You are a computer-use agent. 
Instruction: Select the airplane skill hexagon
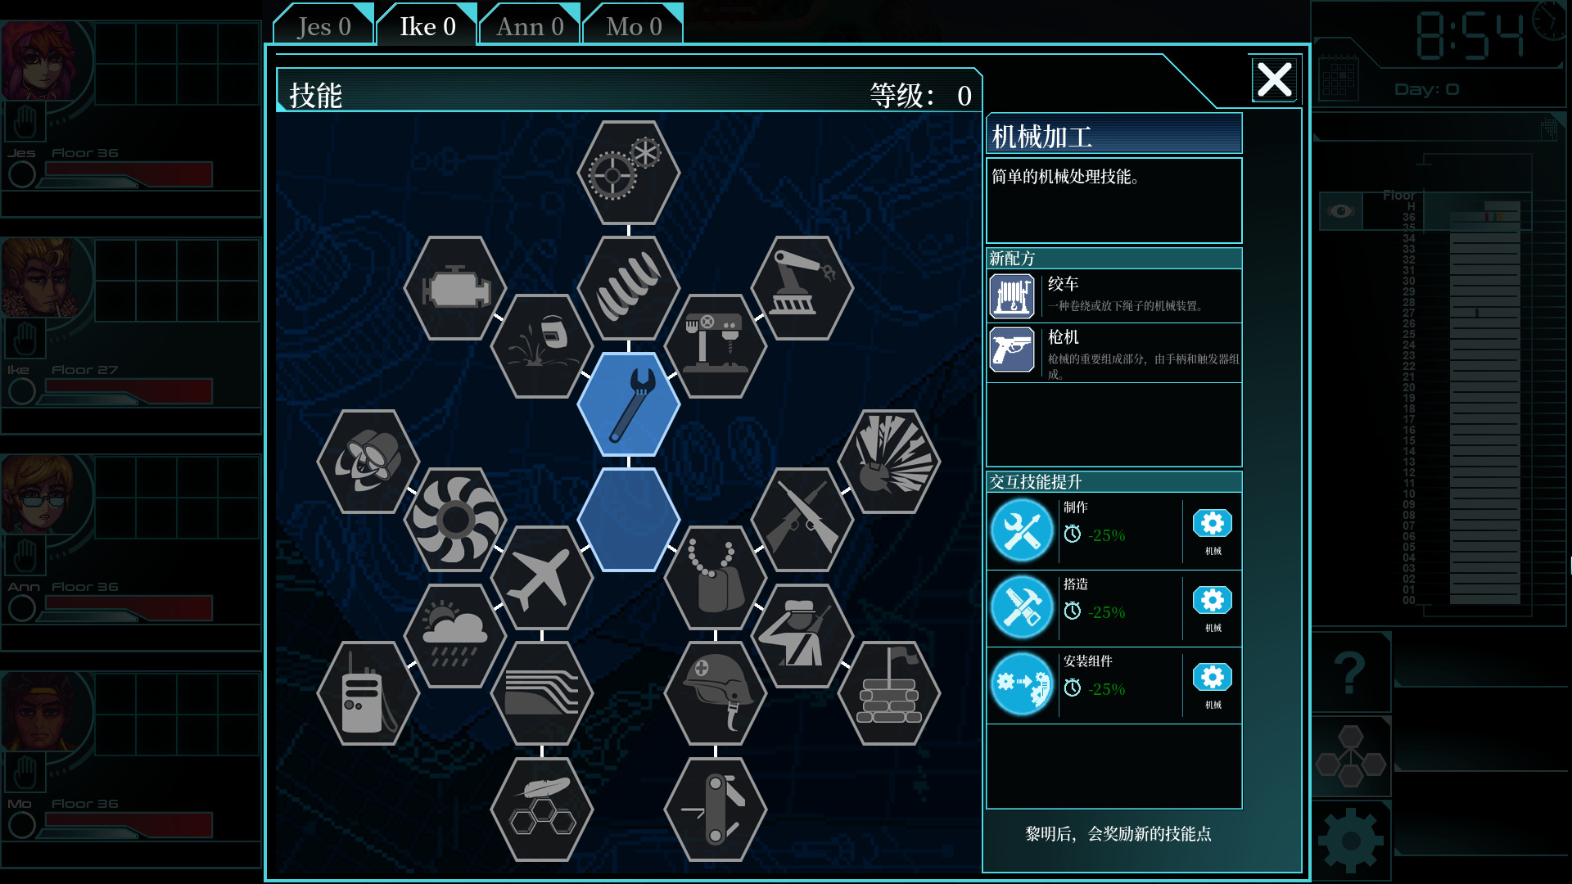pyautogui.click(x=541, y=578)
